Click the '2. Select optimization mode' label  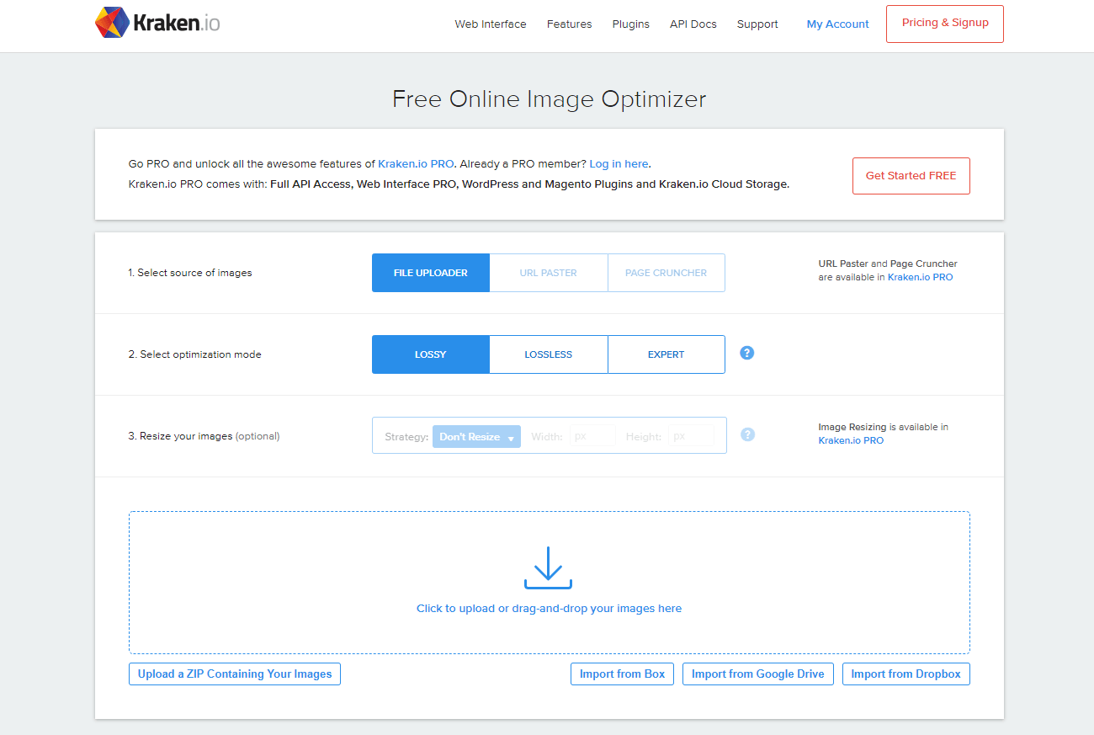coord(194,354)
